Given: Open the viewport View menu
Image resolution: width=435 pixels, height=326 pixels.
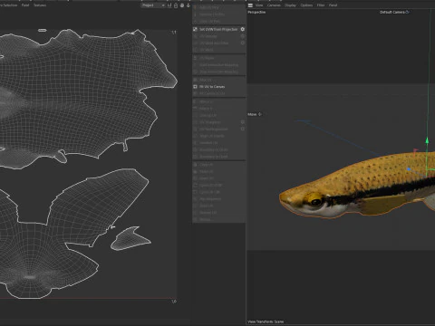Looking at the screenshot, I should (x=259, y=5).
